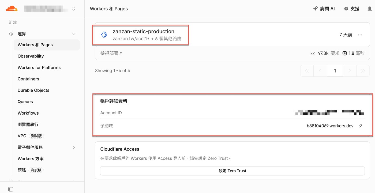Open VPC 測試版 sidebar item

31,136
